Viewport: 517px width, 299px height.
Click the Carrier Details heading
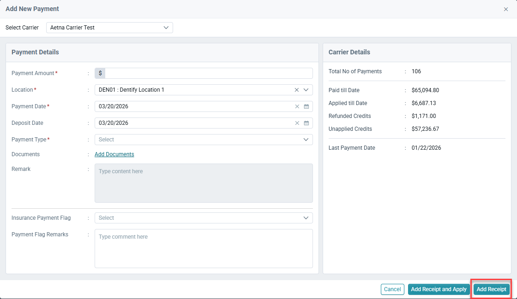pos(349,53)
